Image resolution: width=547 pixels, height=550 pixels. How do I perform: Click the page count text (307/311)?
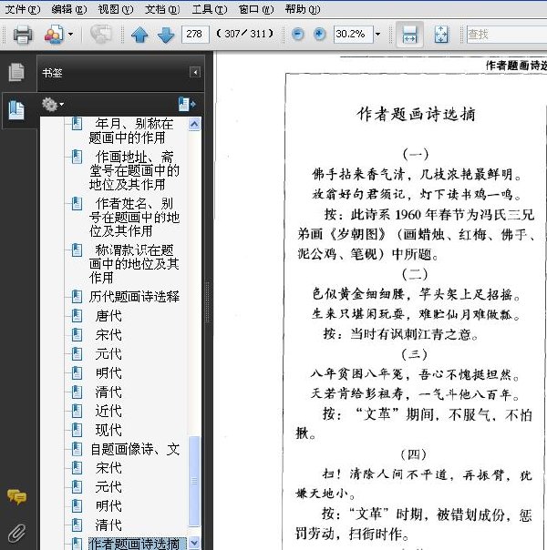coord(244,34)
